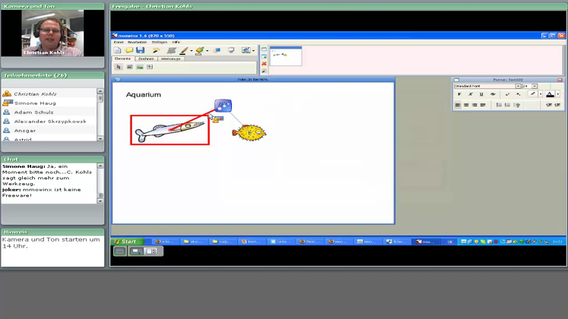Toggle strikethrough in the Format panel
Screen dimensions: 568x319
click(493, 94)
